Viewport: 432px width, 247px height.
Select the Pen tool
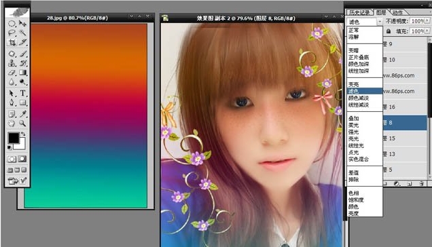pos(12,102)
